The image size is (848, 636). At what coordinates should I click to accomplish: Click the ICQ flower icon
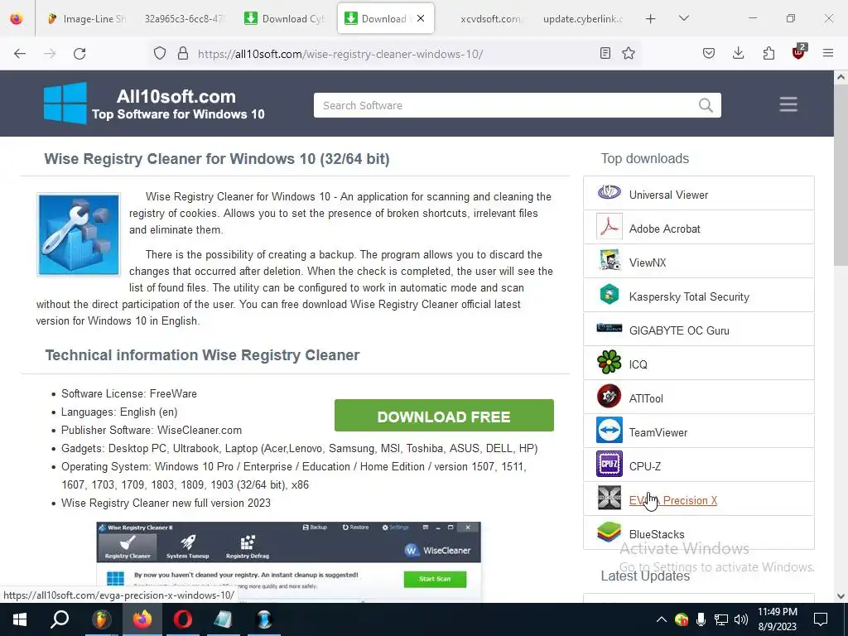609,363
